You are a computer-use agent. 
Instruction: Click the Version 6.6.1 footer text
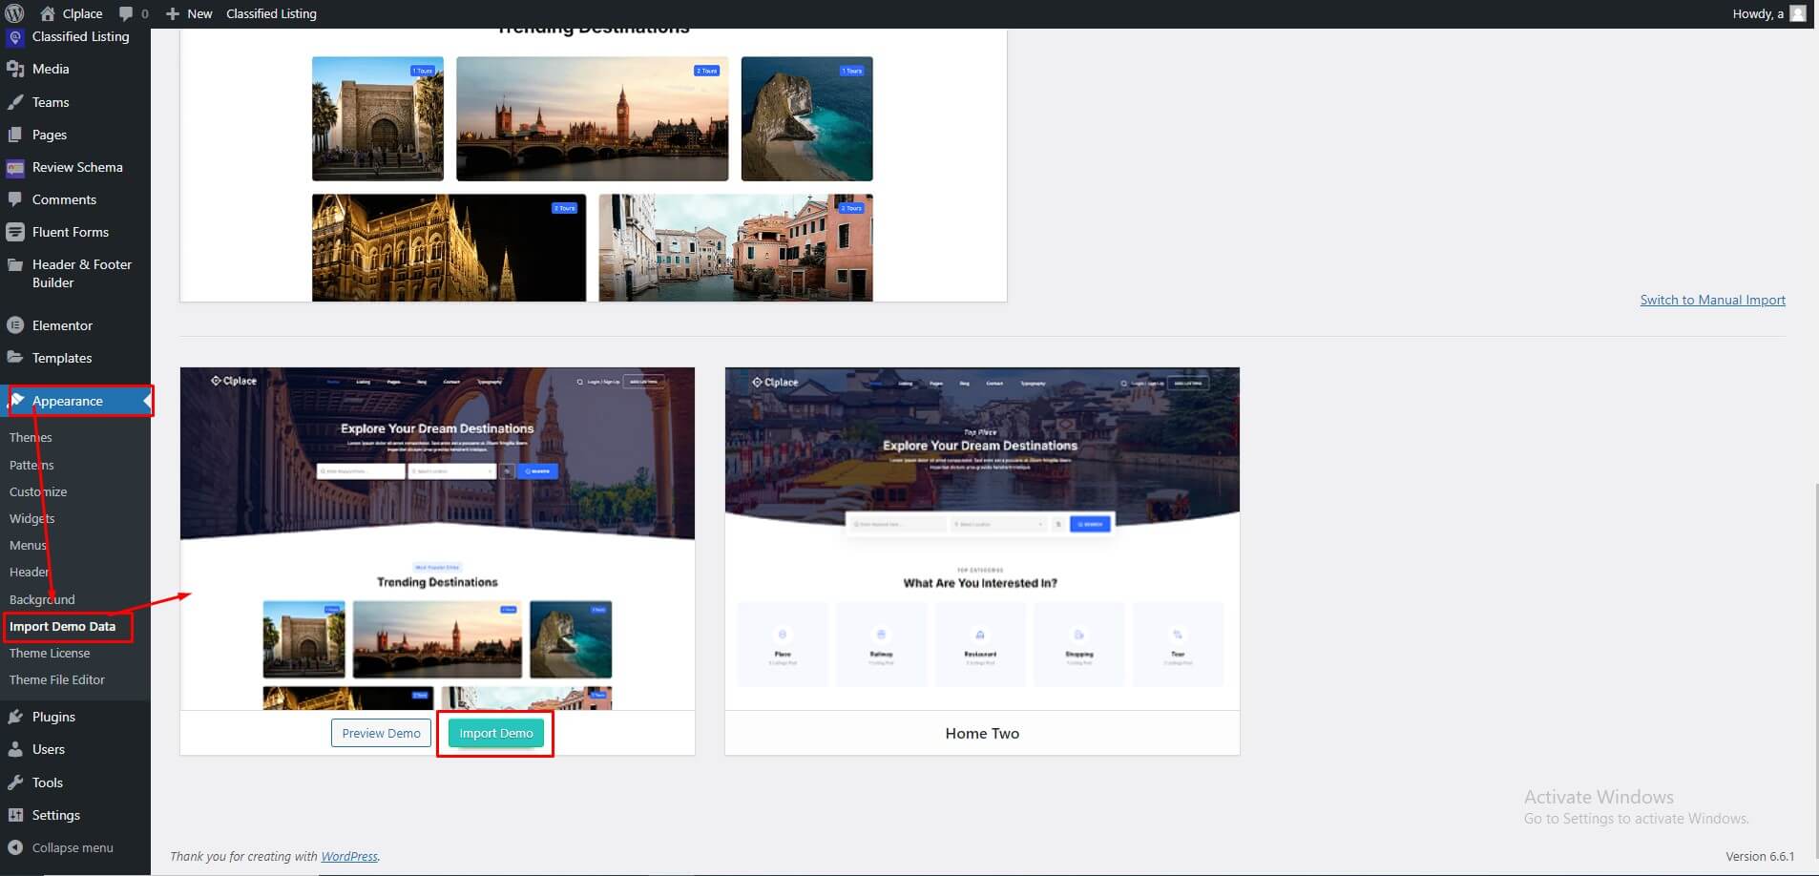click(x=1760, y=856)
